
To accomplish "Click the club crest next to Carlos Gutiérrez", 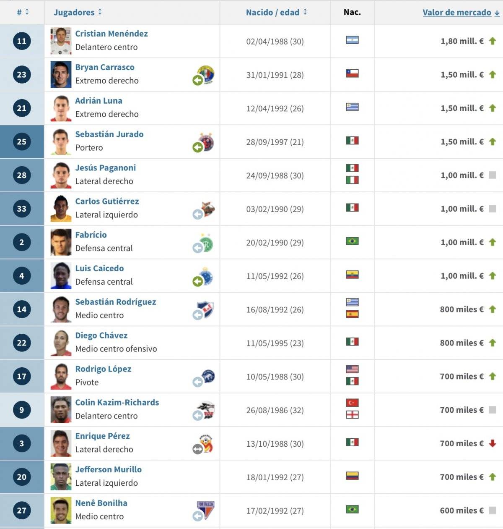I will (207, 209).
